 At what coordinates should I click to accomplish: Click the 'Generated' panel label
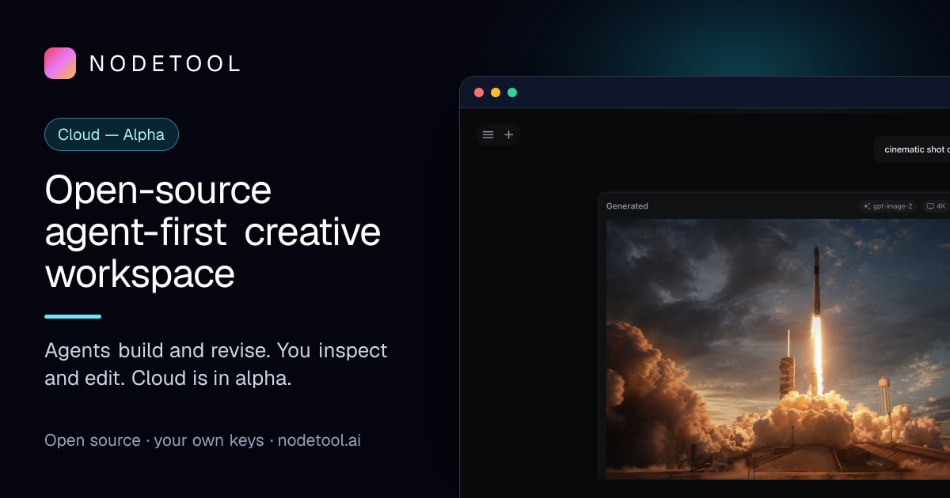[x=627, y=206]
